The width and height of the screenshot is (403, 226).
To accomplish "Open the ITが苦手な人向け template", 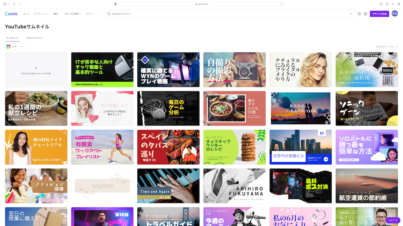I will 102,70.
